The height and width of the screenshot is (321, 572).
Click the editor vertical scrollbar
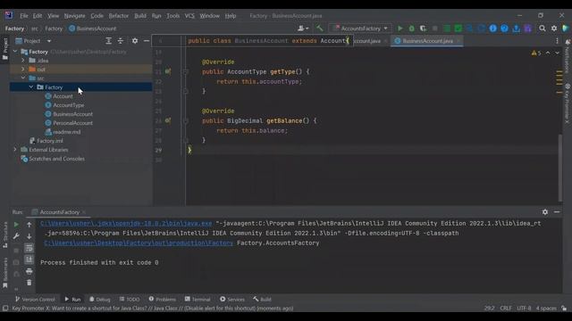pos(560,168)
